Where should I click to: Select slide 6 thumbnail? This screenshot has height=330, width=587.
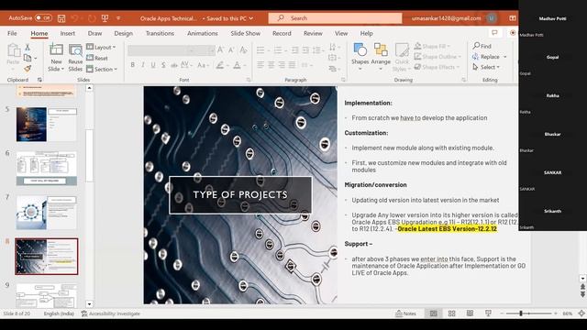(47, 169)
